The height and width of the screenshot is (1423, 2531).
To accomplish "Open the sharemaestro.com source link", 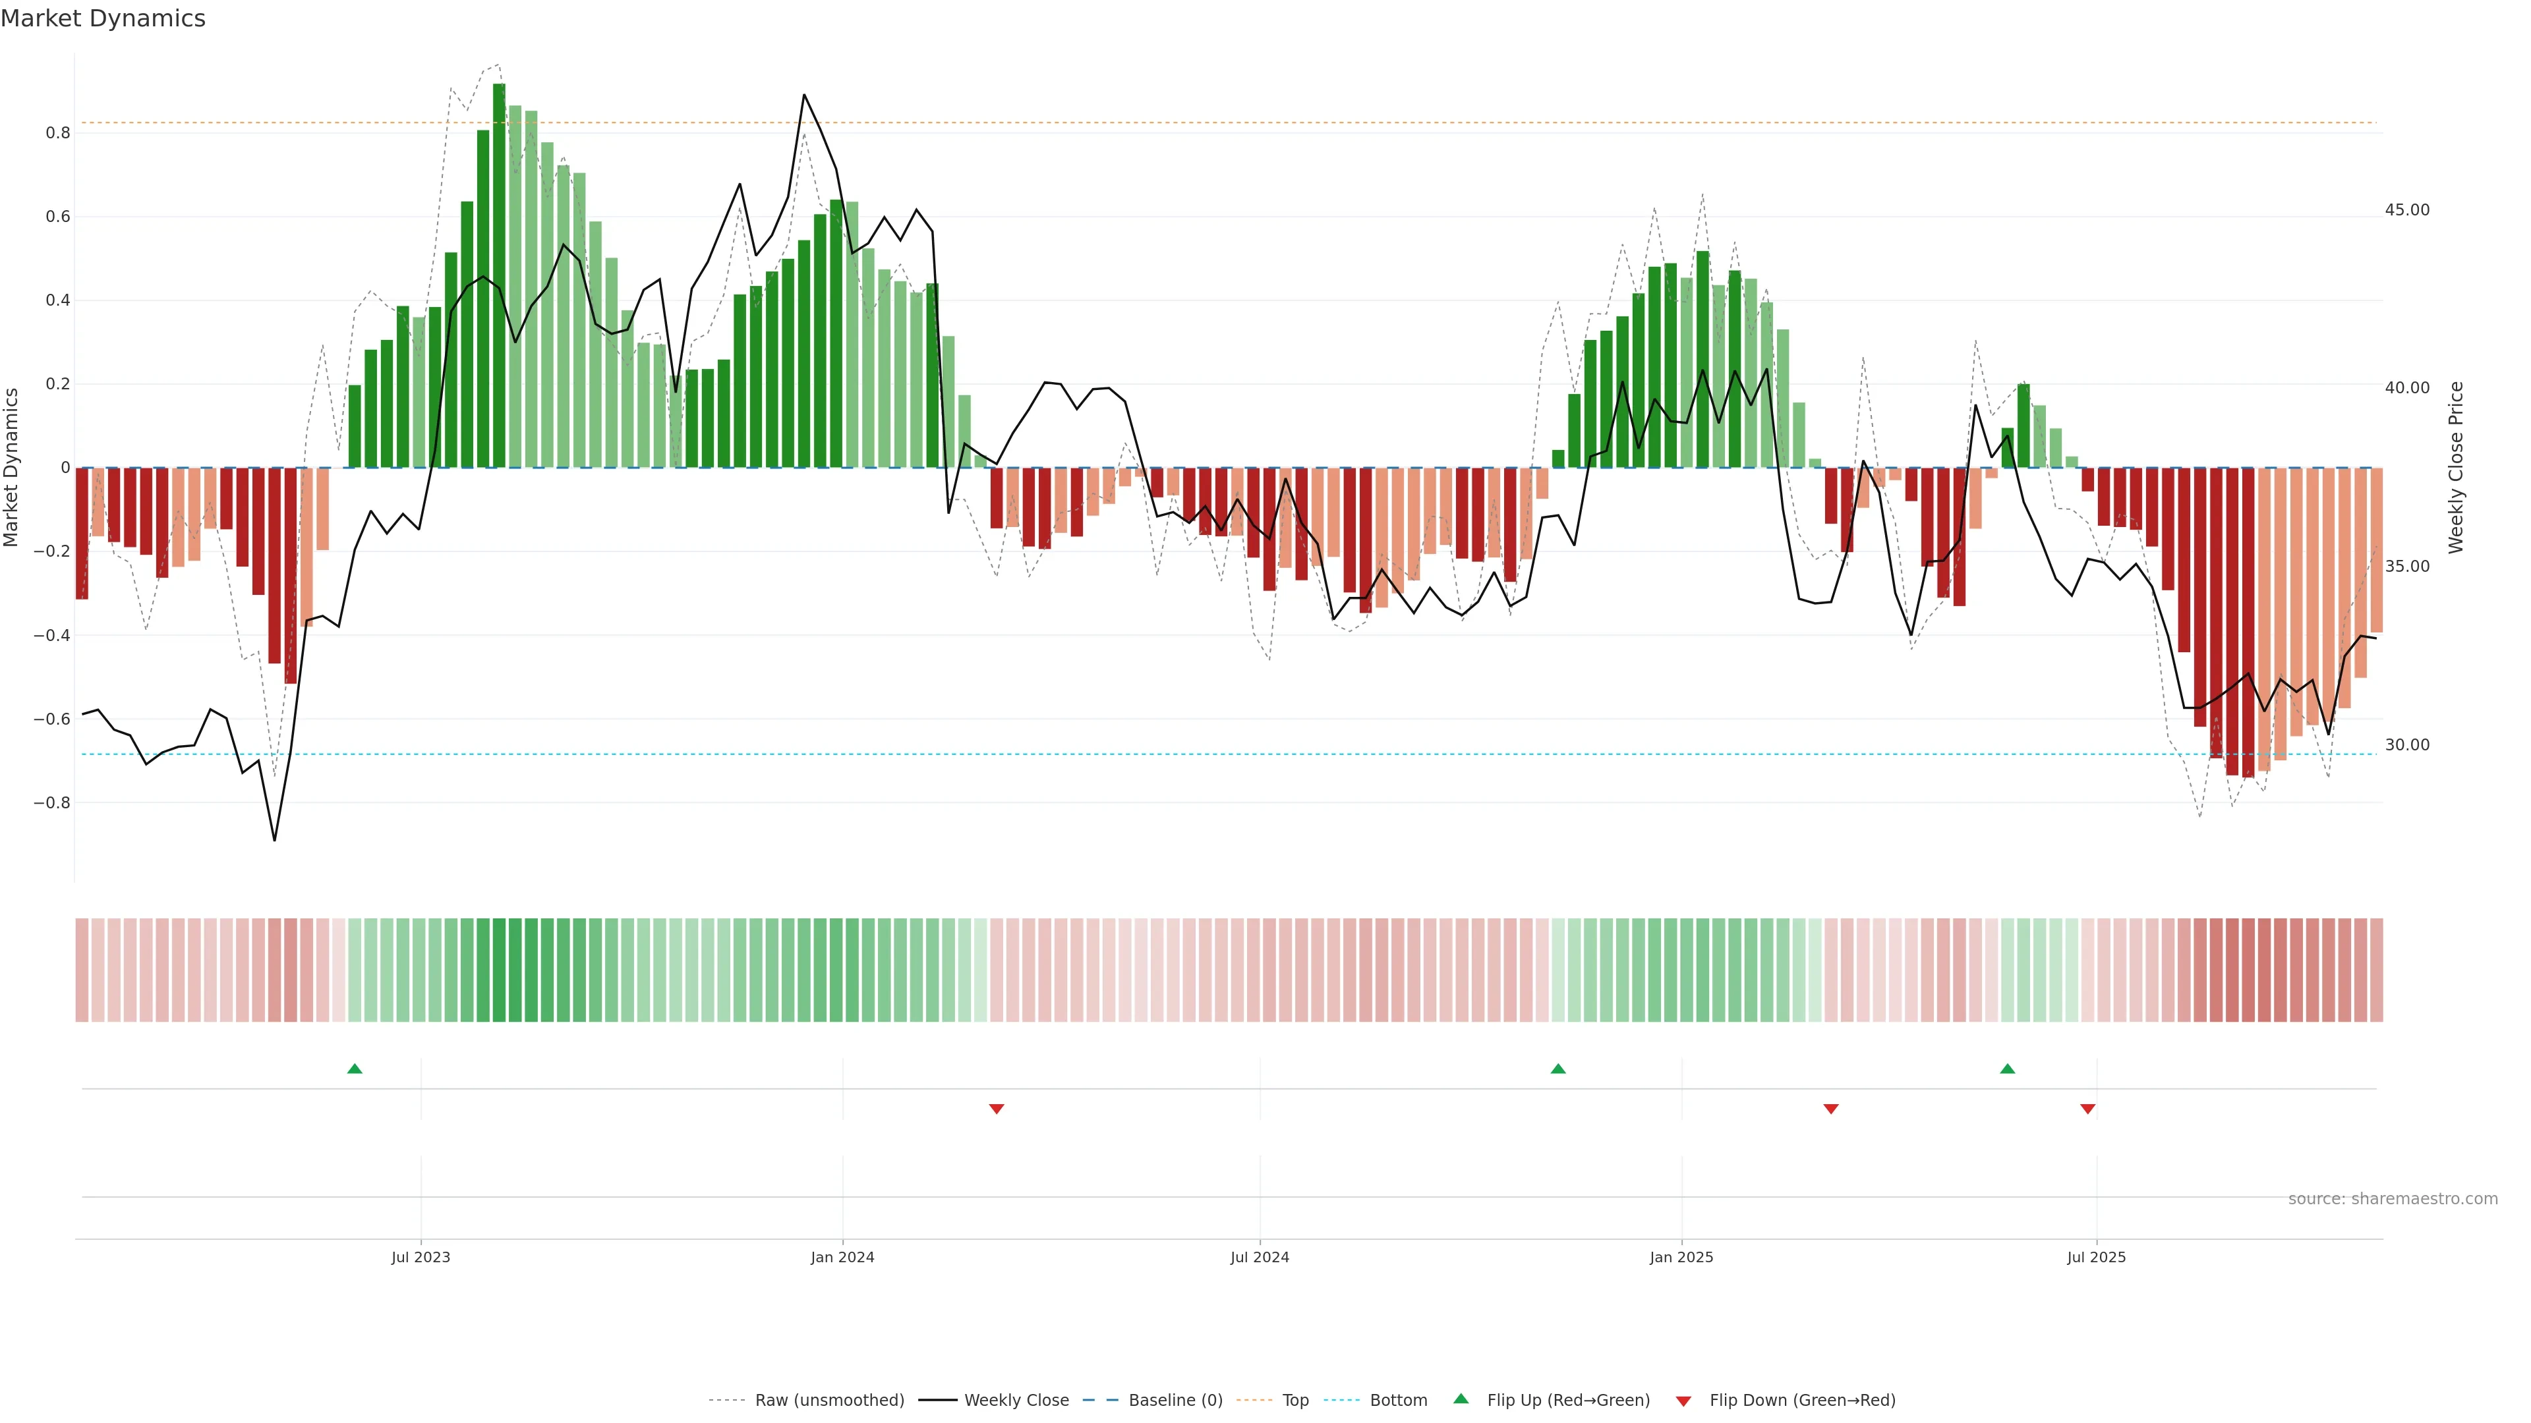I will (2393, 1199).
